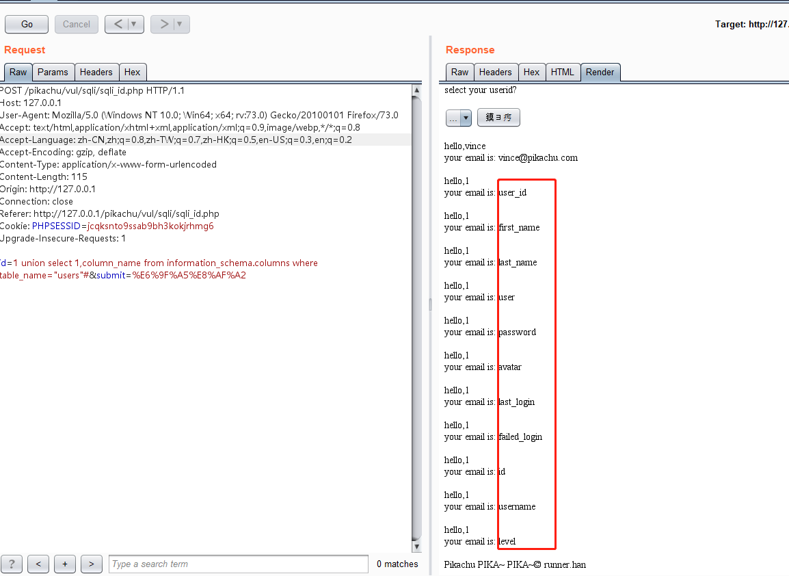Click the 'user_id' column result
Screen dimensions: 789x576
point(512,193)
